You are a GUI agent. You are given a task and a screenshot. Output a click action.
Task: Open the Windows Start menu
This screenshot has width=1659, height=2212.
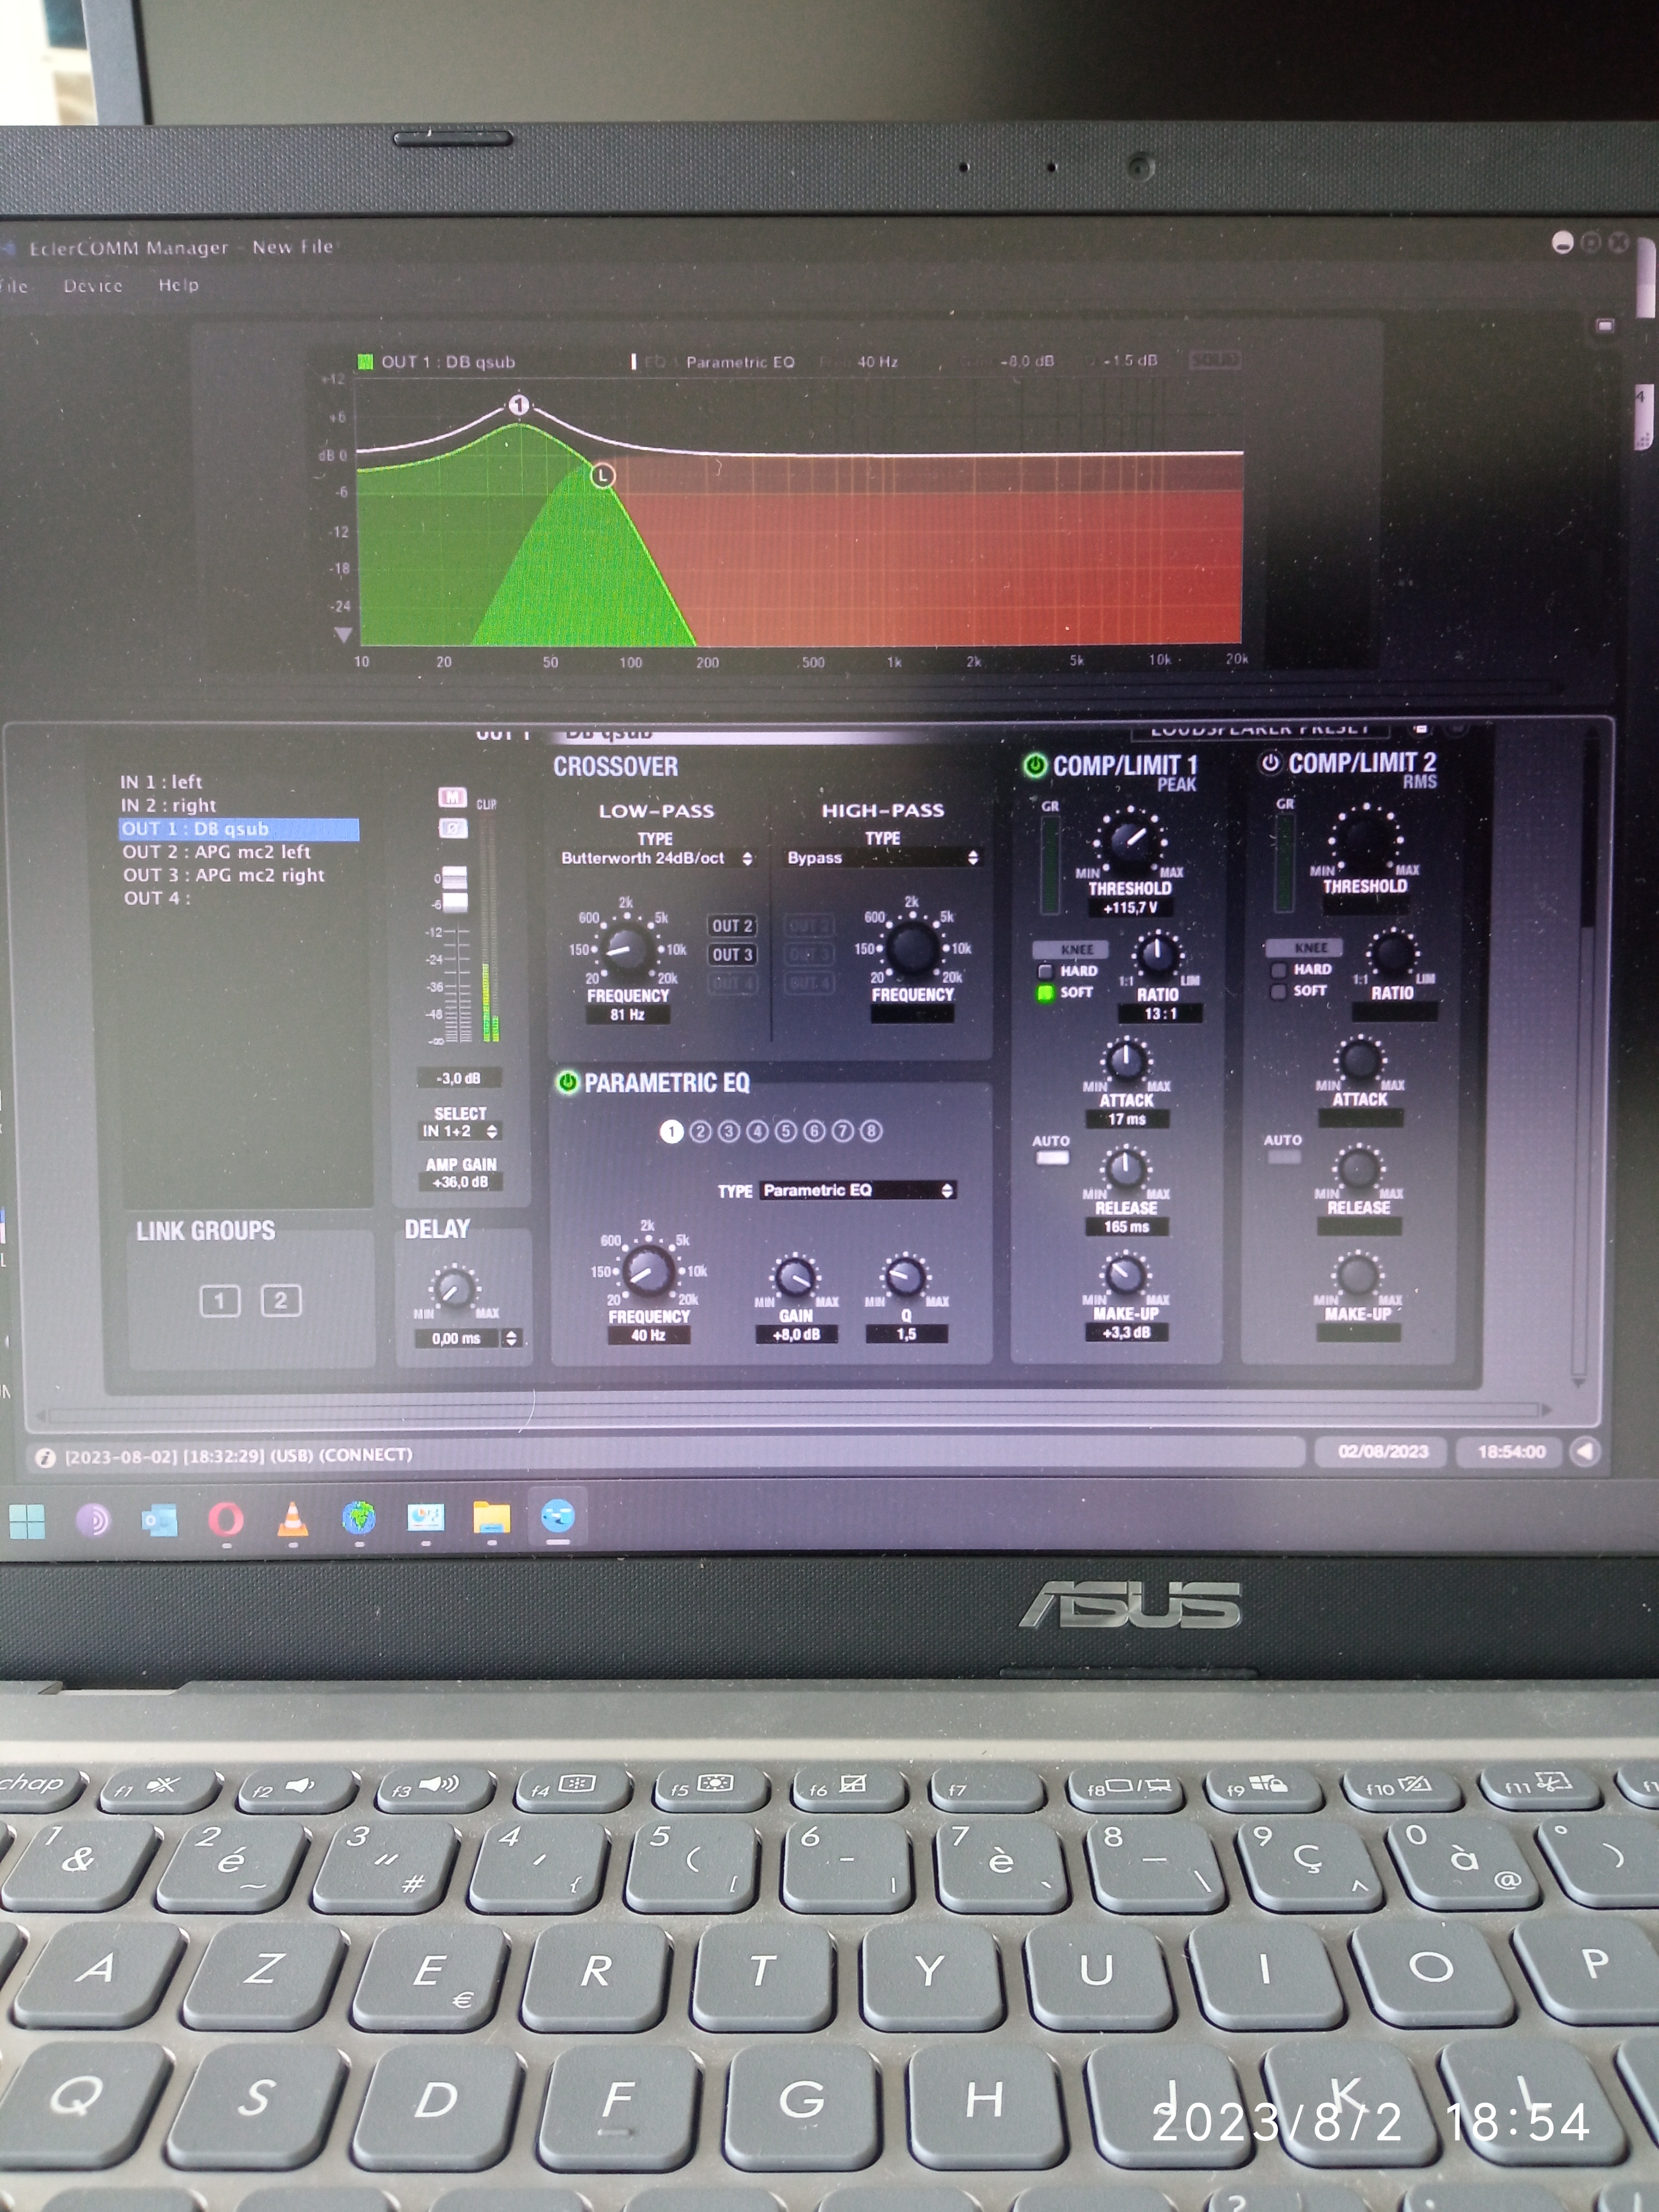pyautogui.click(x=27, y=1521)
